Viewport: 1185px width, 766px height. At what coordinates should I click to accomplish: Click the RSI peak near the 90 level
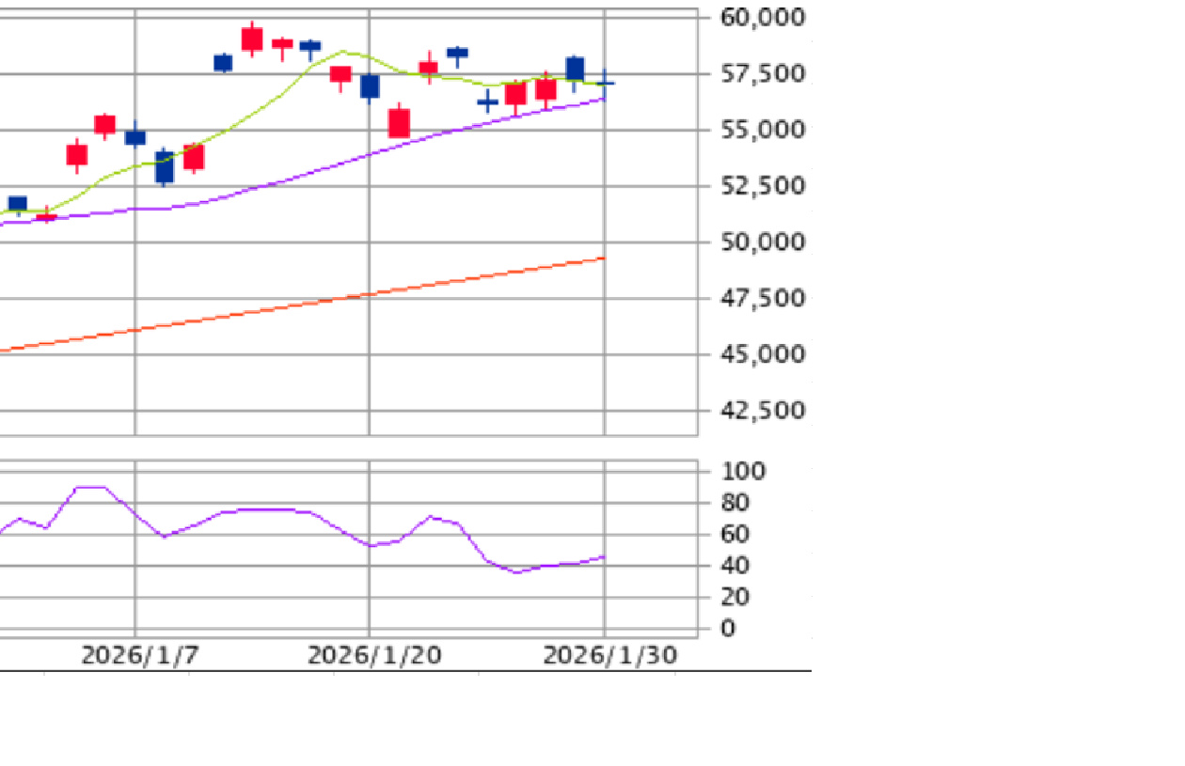(89, 488)
